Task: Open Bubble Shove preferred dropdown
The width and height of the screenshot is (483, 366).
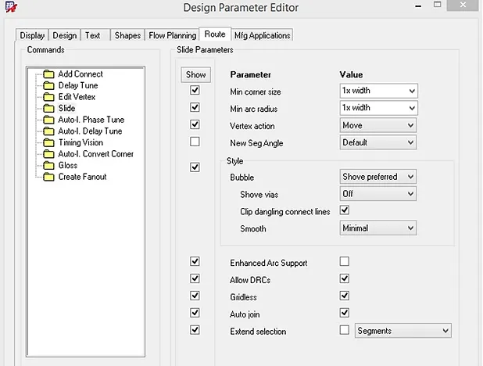Action: [378, 177]
